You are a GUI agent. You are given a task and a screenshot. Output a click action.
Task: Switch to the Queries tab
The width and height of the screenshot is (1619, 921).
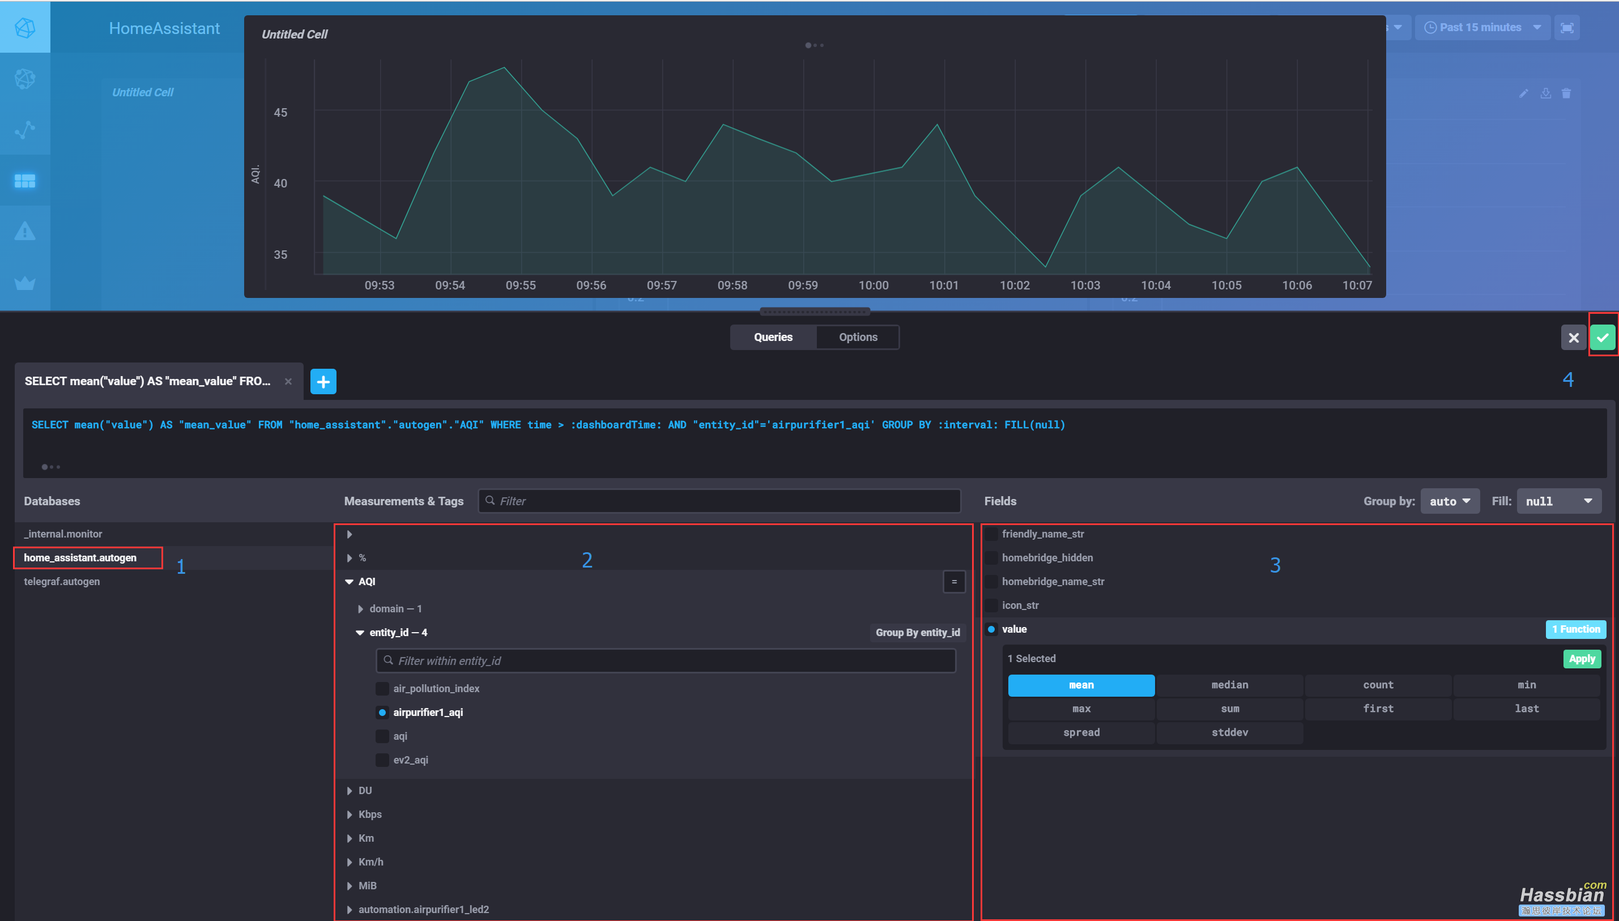coord(773,337)
